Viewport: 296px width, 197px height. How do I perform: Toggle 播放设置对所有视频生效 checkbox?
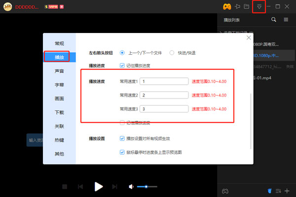[122, 138]
